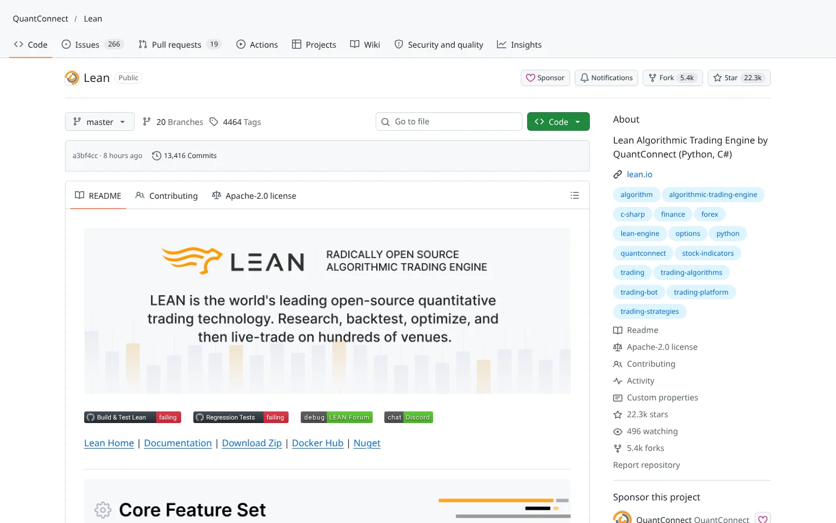View 22.3k stars link
The height and width of the screenshot is (523, 836).
pyautogui.click(x=641, y=414)
